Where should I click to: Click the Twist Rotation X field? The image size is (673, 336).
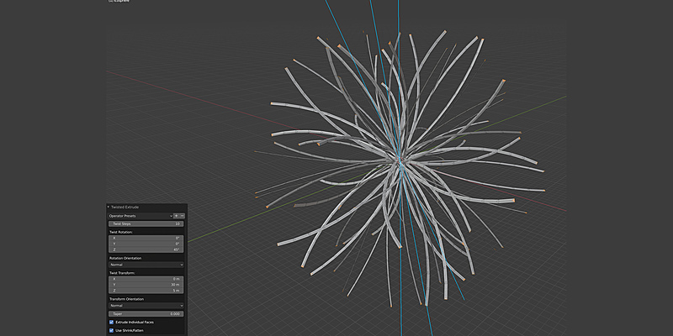[146, 238]
